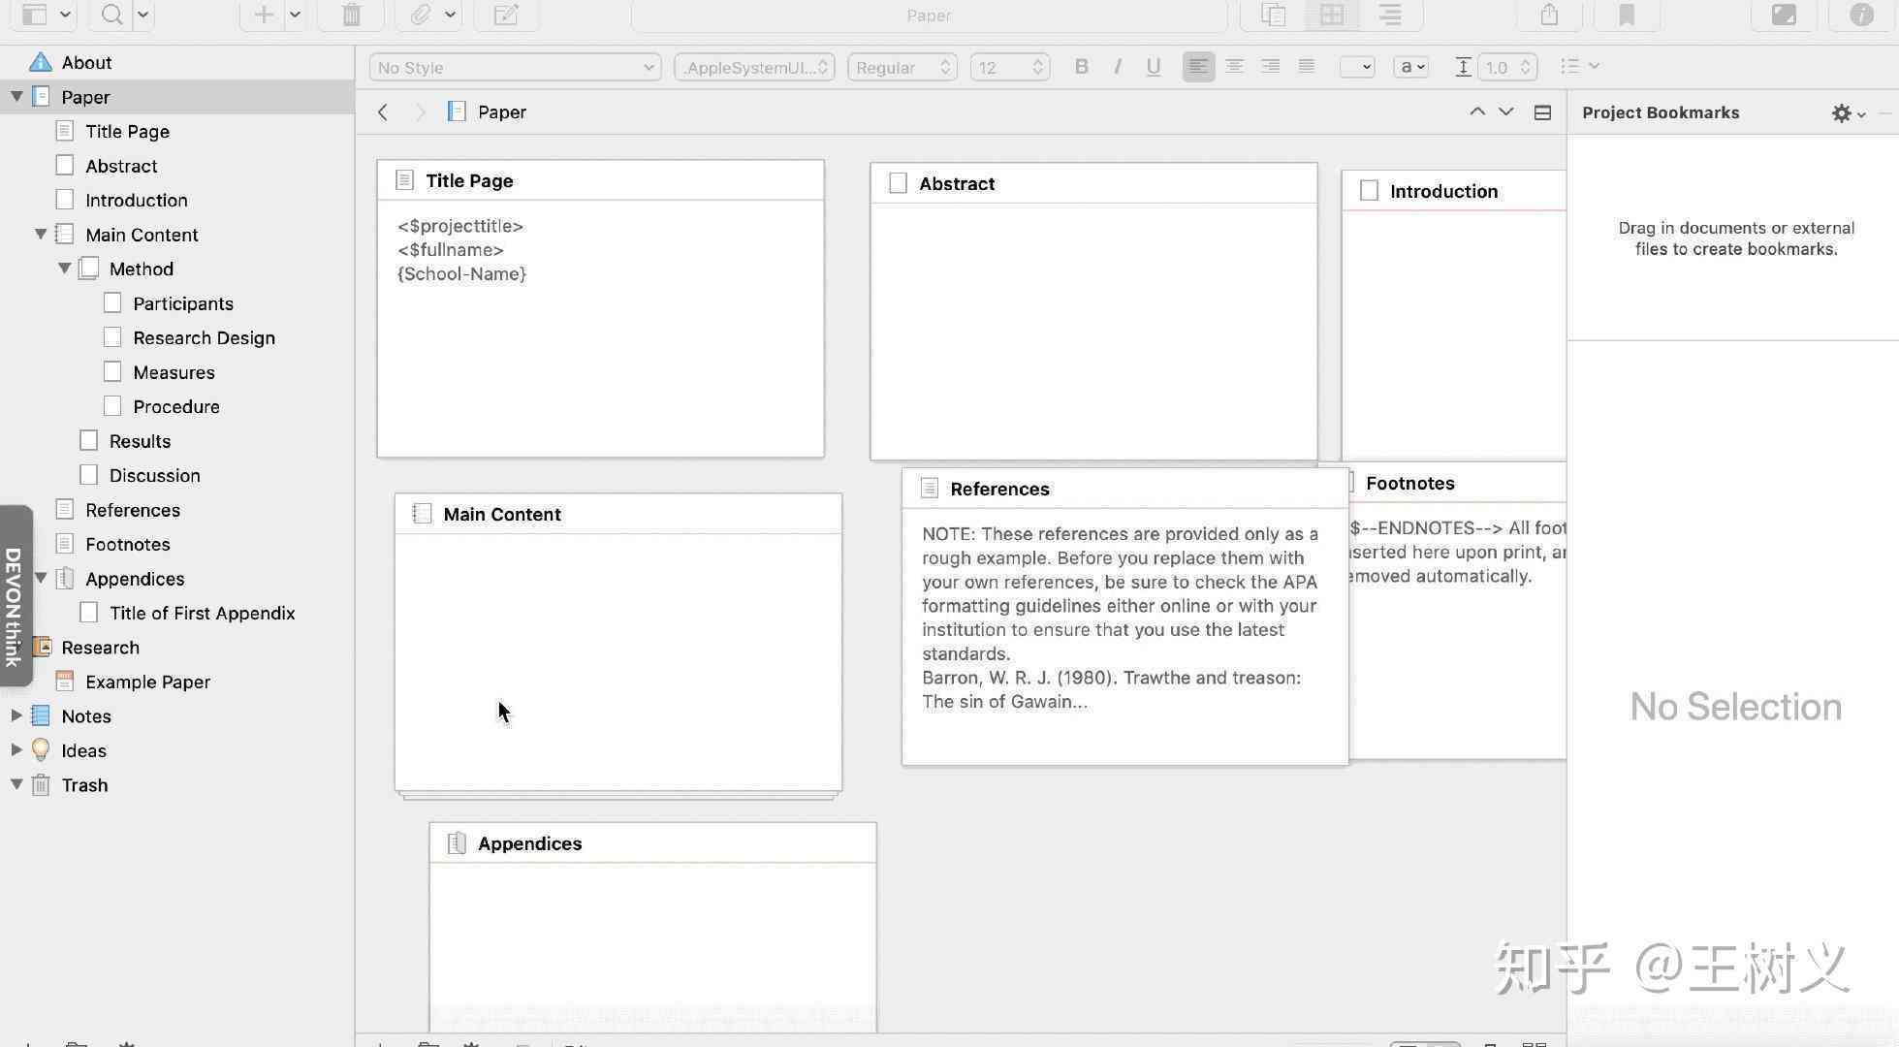
Task: Select the References index card
Action: (x=1124, y=618)
